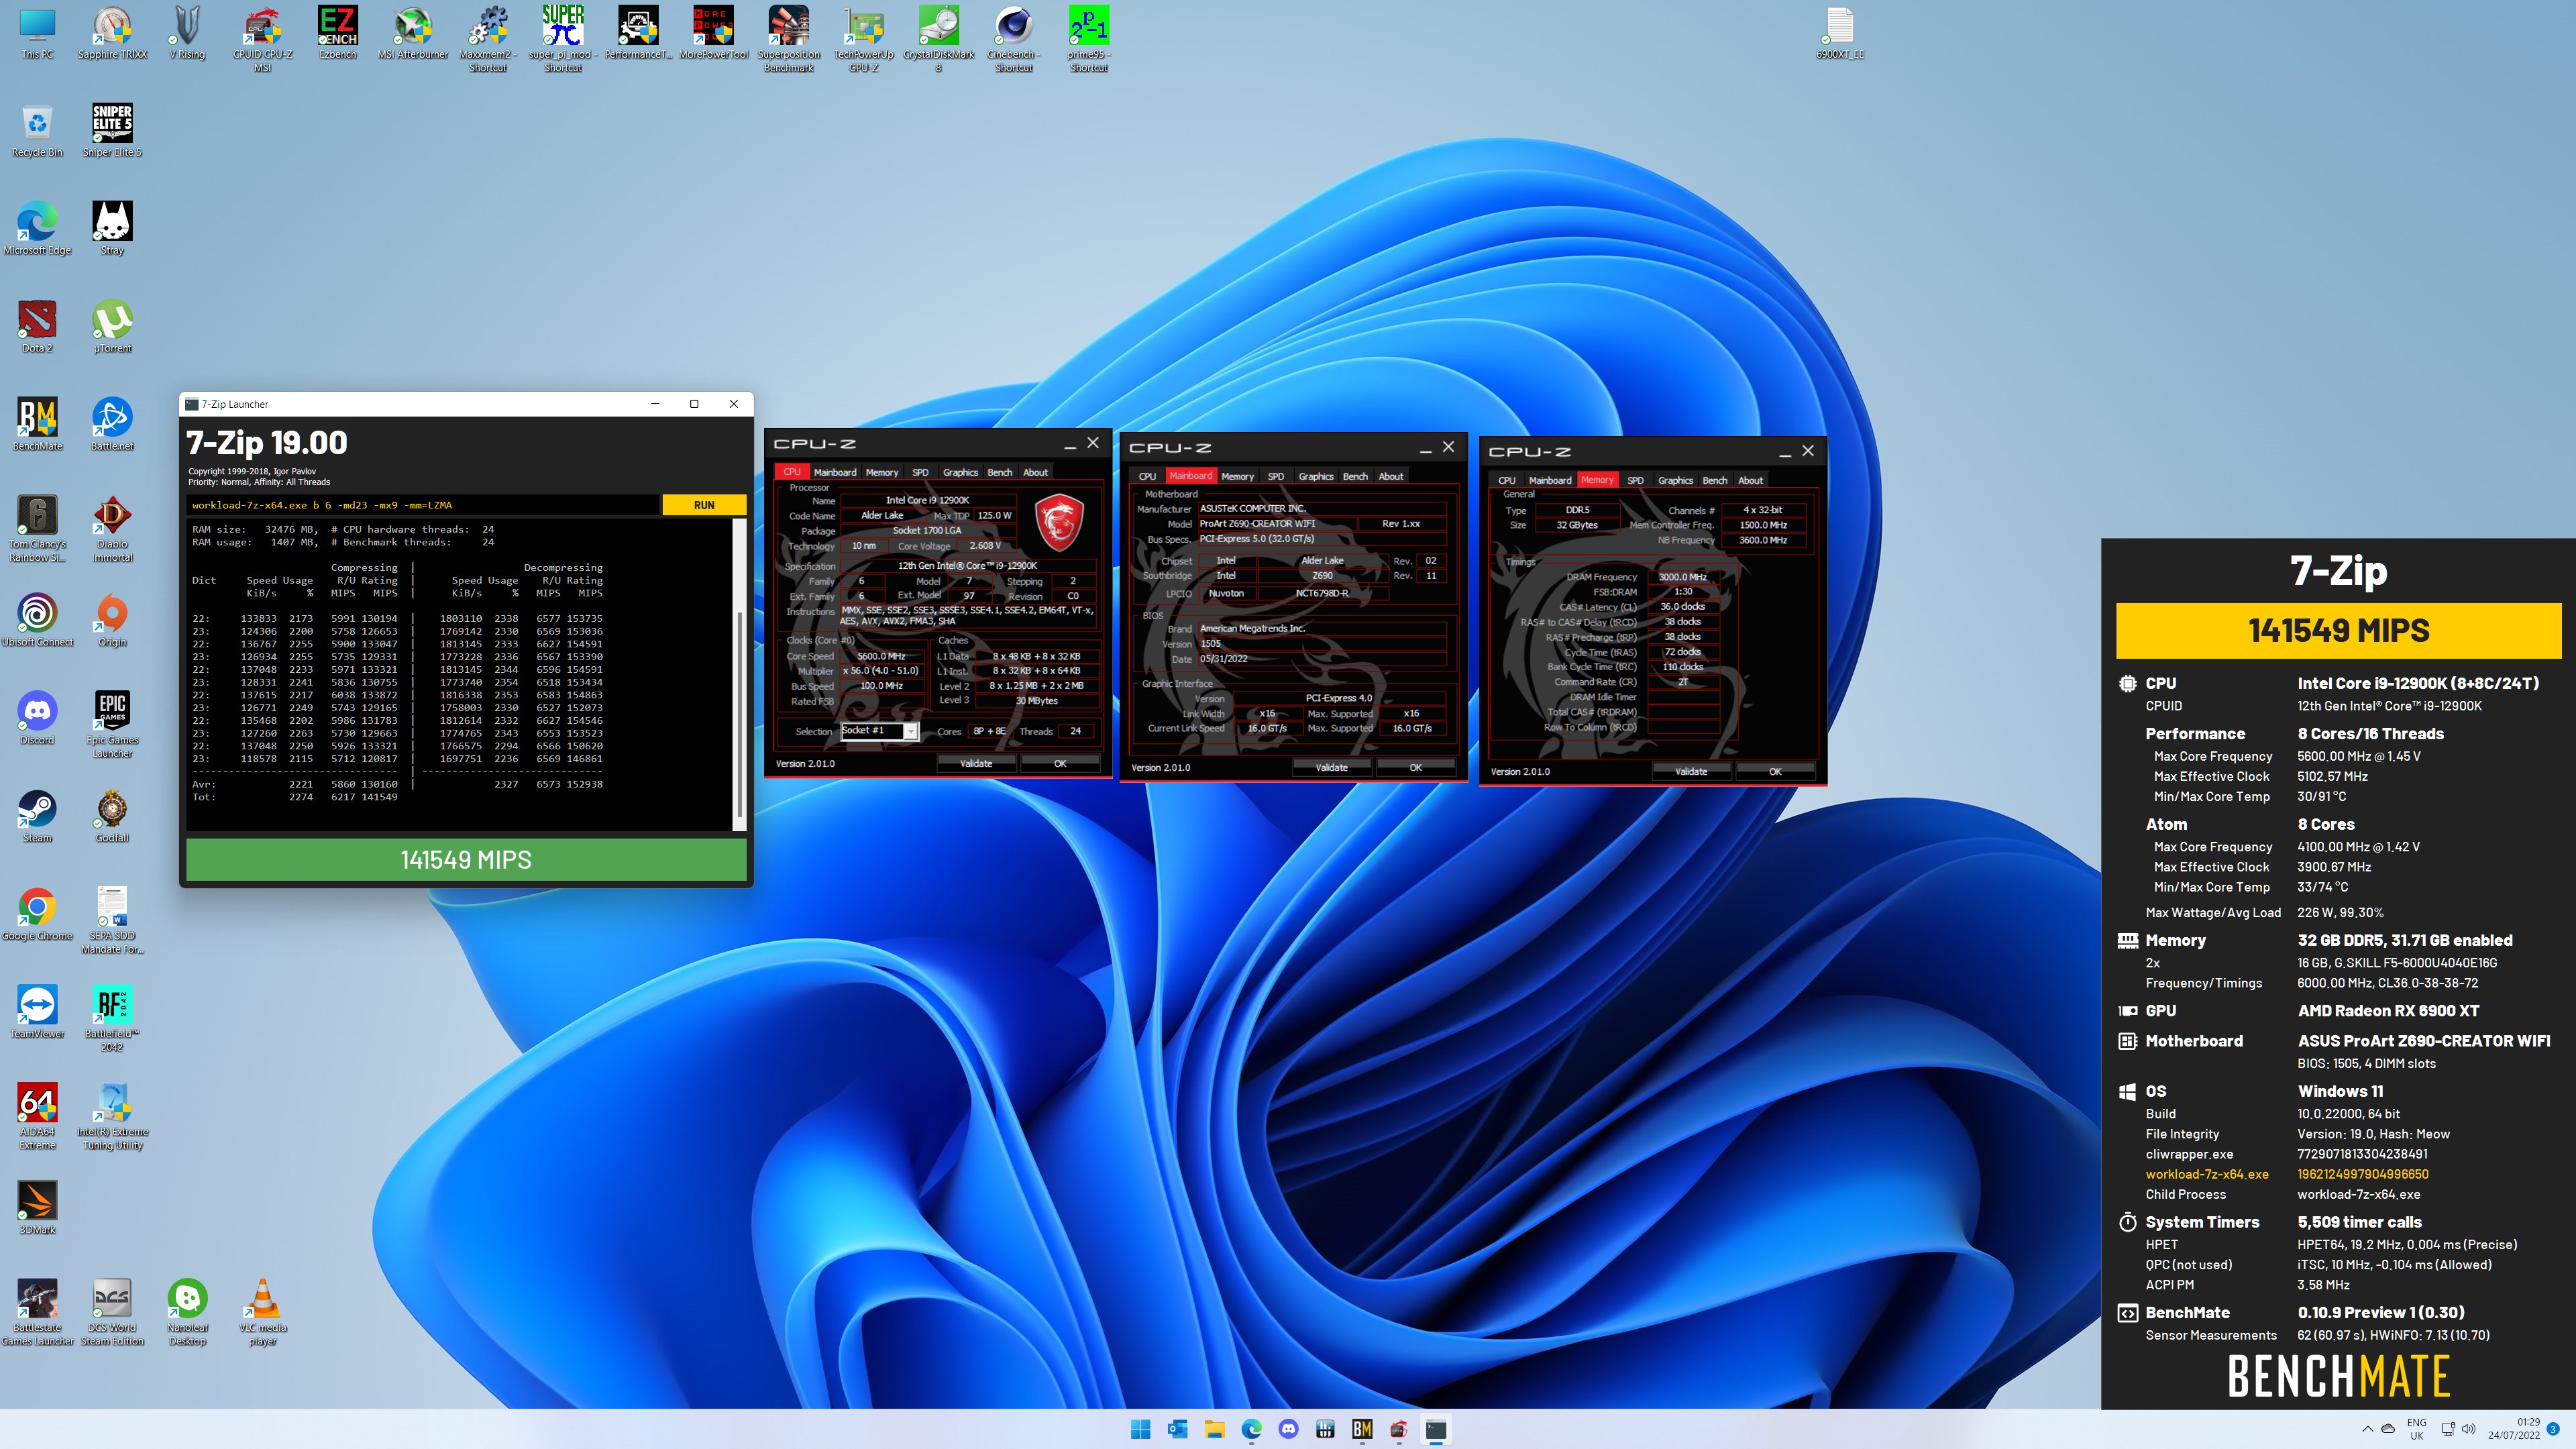Click the 141549 MIPS score in BenchMate panel

click(2338, 631)
